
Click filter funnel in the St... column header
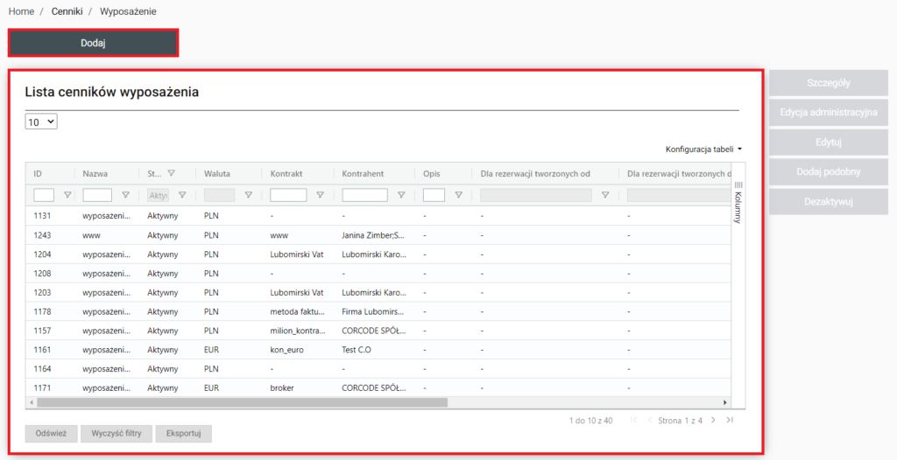172,173
